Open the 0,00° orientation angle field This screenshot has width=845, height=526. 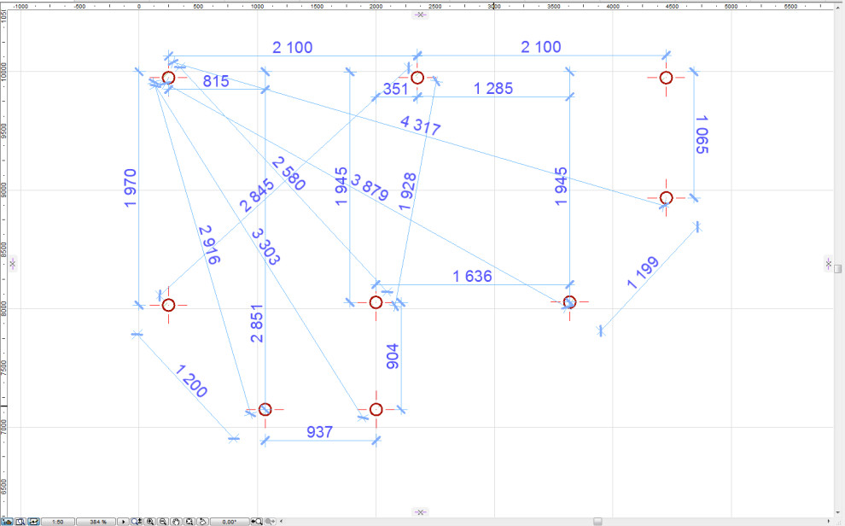point(230,521)
